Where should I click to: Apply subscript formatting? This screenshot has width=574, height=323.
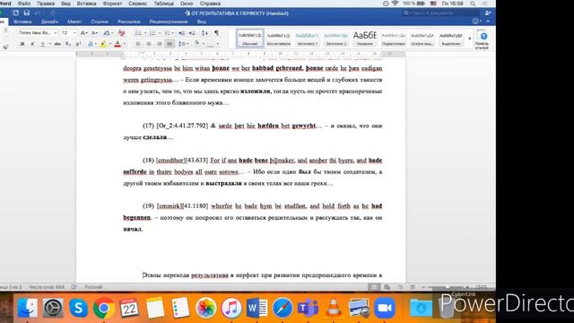click(68, 44)
